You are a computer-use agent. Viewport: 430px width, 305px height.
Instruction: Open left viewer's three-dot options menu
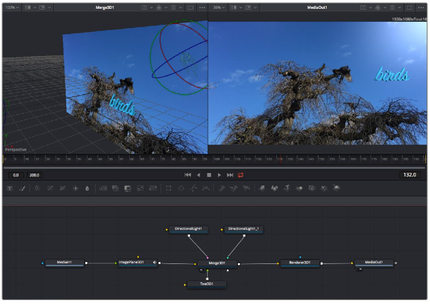[x=201, y=8]
